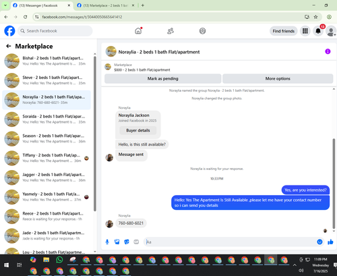
Task: Record a voice clip with microphone icon
Action: (107, 242)
